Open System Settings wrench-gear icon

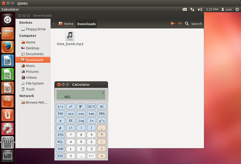tap(7, 129)
